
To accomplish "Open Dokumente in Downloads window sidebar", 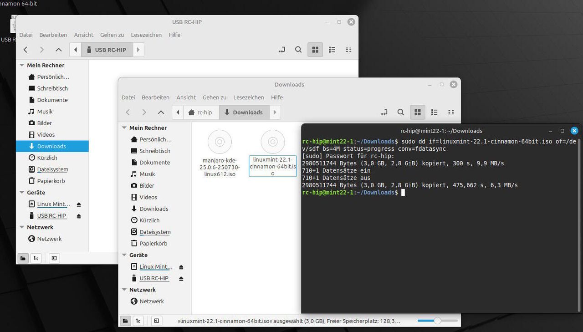I will [155, 163].
